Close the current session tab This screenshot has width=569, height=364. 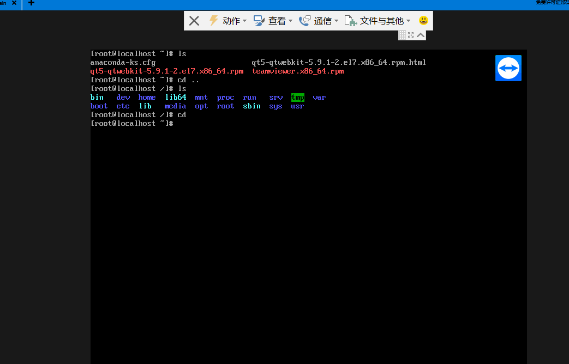(14, 3)
